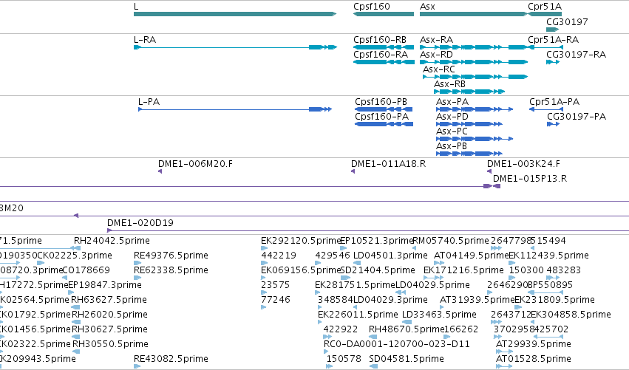This screenshot has width=629, height=370.
Task: Select the 'DME1-020D19' BAC label
Action: coord(140,223)
